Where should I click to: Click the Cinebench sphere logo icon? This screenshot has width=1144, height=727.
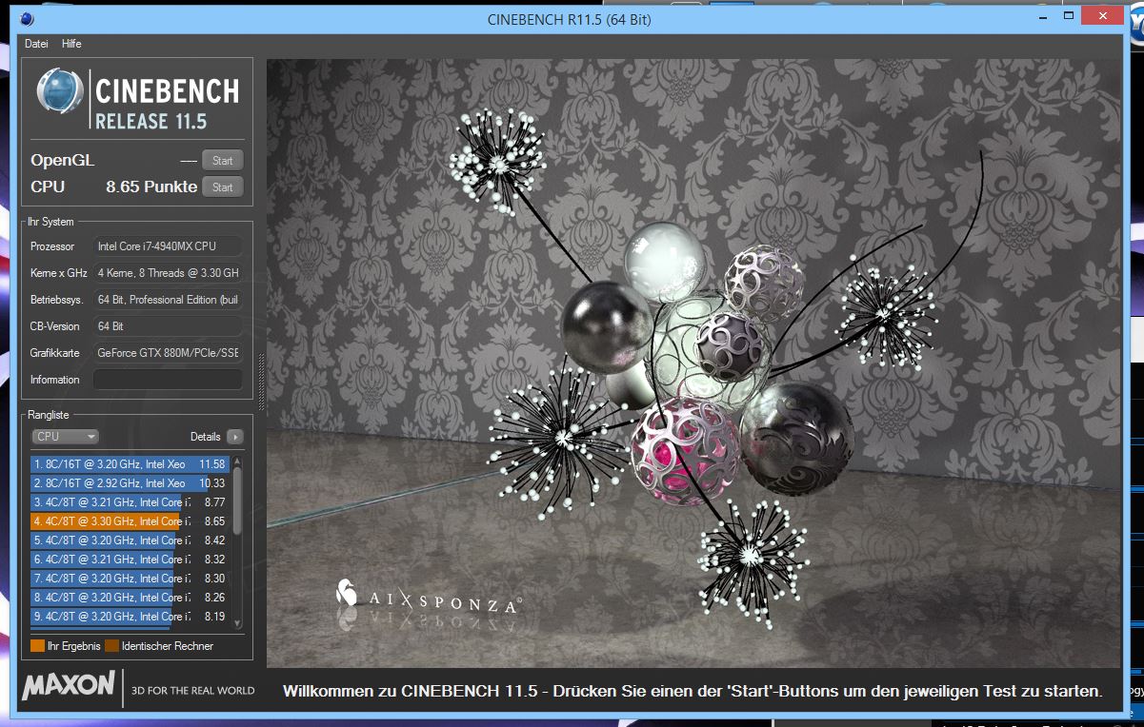coord(60,92)
